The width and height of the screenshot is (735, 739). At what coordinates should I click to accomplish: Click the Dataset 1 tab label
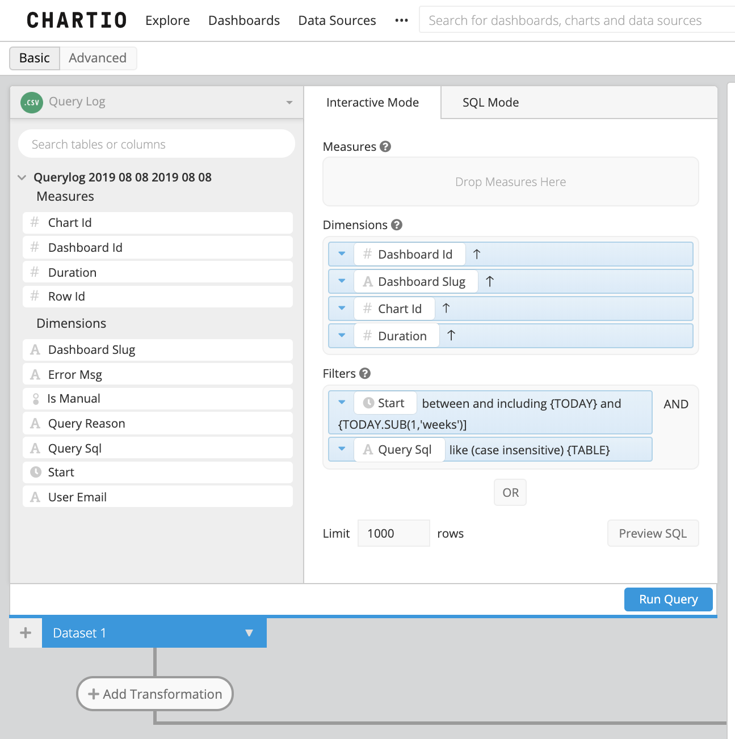[x=79, y=633]
